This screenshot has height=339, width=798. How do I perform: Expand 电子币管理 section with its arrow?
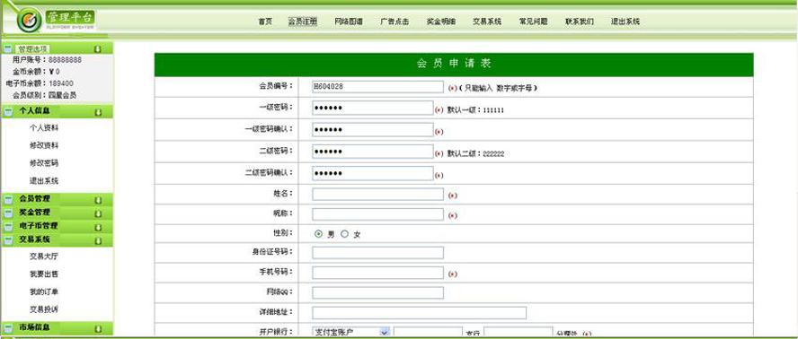click(98, 228)
